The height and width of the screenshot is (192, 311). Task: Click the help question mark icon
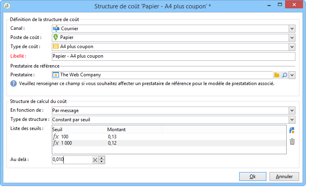coord(14,83)
